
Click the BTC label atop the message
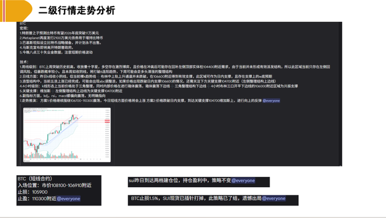click(x=23, y=24)
